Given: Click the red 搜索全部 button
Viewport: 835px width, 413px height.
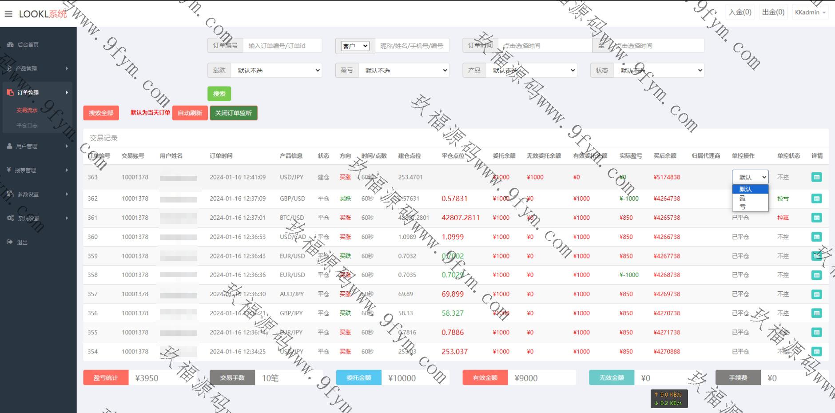Looking at the screenshot, I should (101, 113).
